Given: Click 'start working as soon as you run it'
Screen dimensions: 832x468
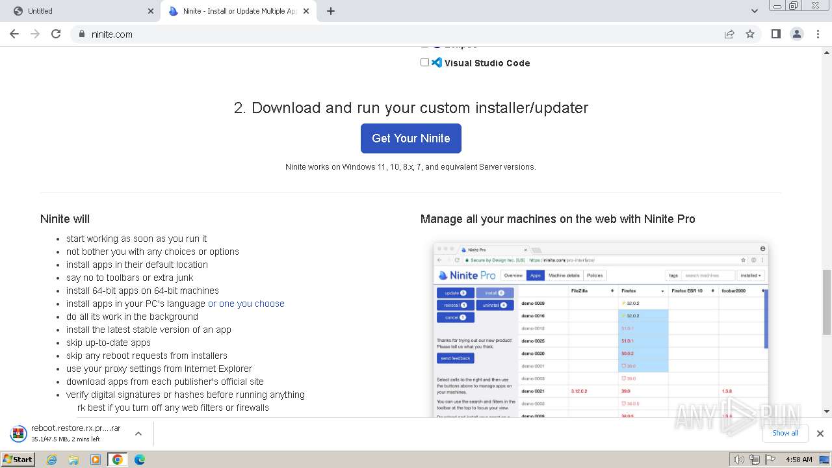Looking at the screenshot, I should [136, 239].
